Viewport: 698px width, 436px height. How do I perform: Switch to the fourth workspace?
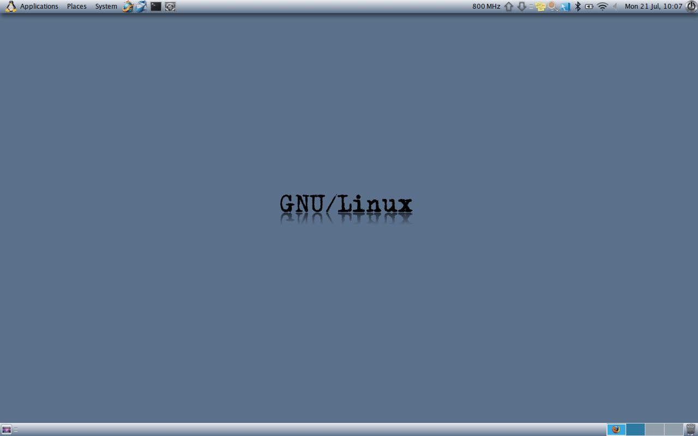pyautogui.click(x=673, y=429)
